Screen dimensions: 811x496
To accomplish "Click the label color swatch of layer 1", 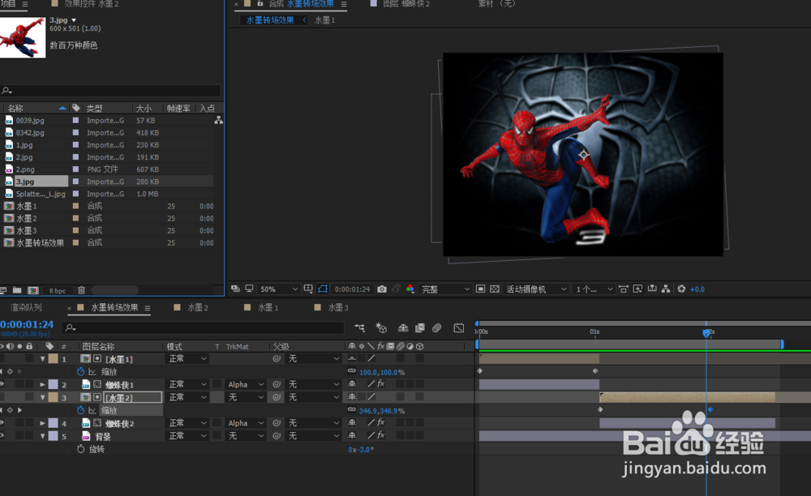I will coord(54,358).
